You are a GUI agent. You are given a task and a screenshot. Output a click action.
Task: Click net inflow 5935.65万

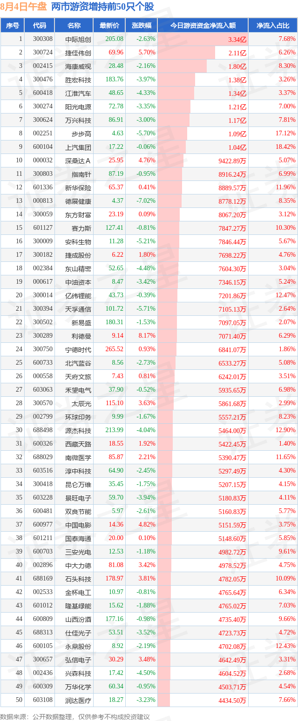(232, 390)
